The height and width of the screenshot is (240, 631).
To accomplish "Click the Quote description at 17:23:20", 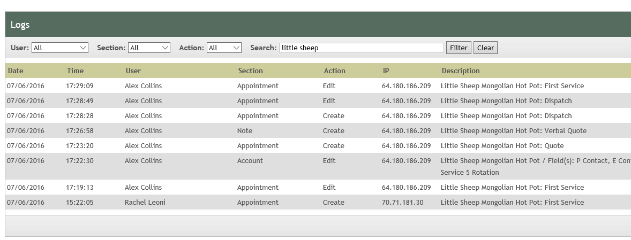I will (x=502, y=146).
